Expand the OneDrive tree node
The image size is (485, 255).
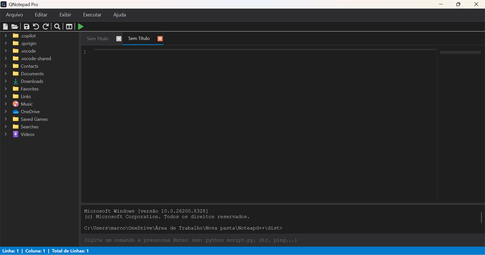[6, 112]
